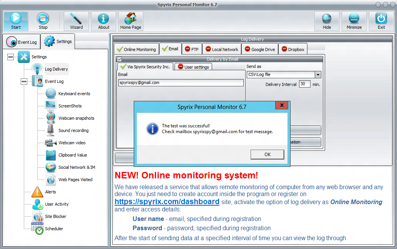Open the Email delivery tab
Screen dimensions: 397x249
coord(170,49)
